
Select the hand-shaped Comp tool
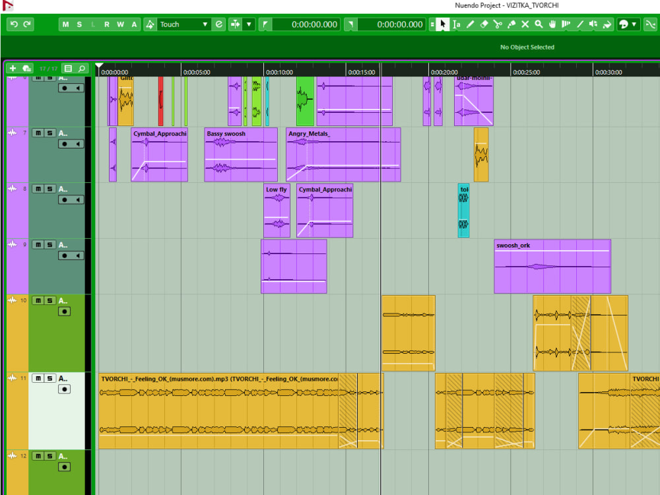tap(552, 24)
